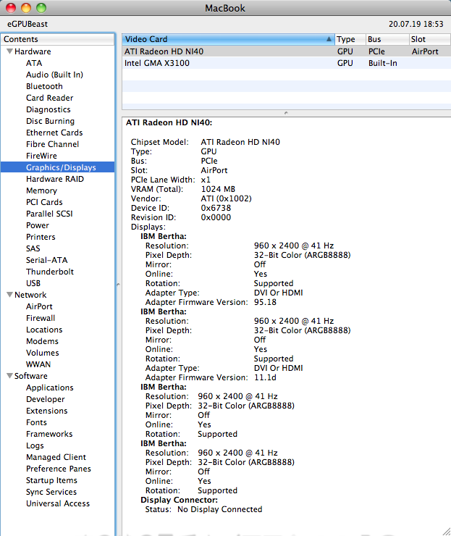Select USB in the Hardware list
Viewport: 451px width, 536px height.
pyautogui.click(x=33, y=283)
